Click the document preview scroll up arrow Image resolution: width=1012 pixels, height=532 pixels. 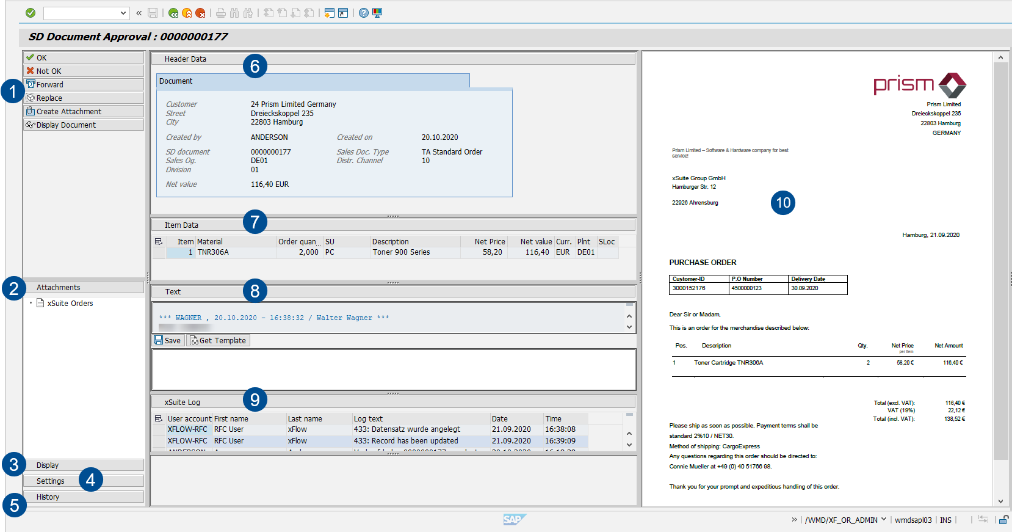[1000, 57]
